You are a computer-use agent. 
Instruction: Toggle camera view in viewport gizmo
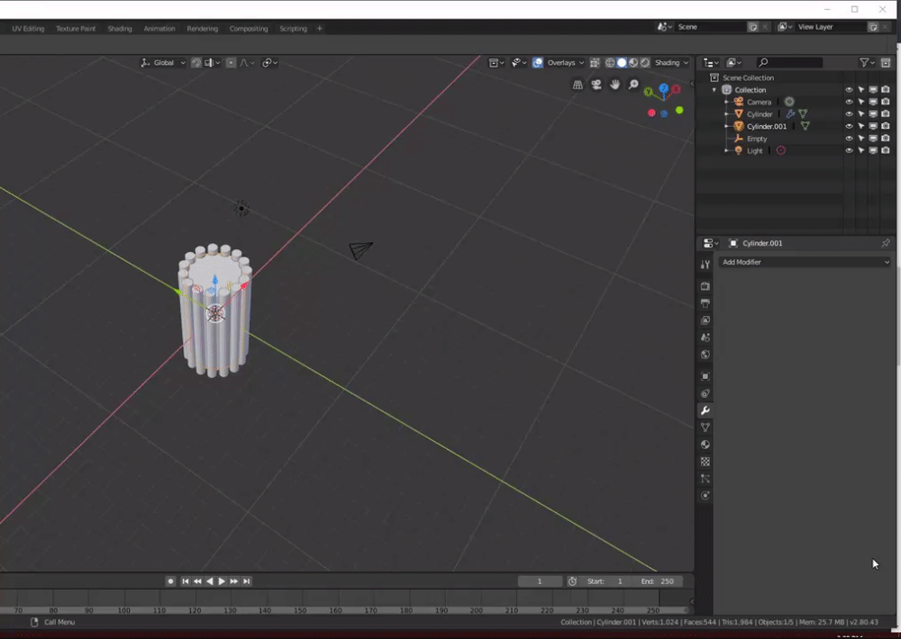pyautogui.click(x=596, y=85)
